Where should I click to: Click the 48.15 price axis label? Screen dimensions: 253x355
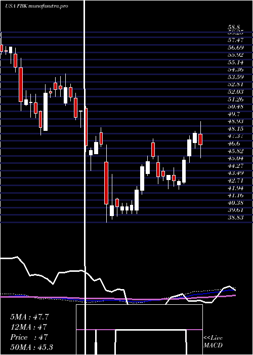(236, 129)
